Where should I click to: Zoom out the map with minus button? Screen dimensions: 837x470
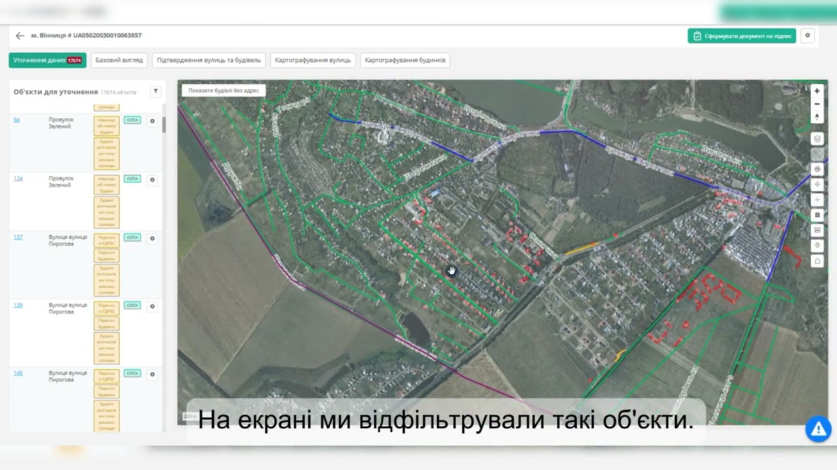click(817, 104)
